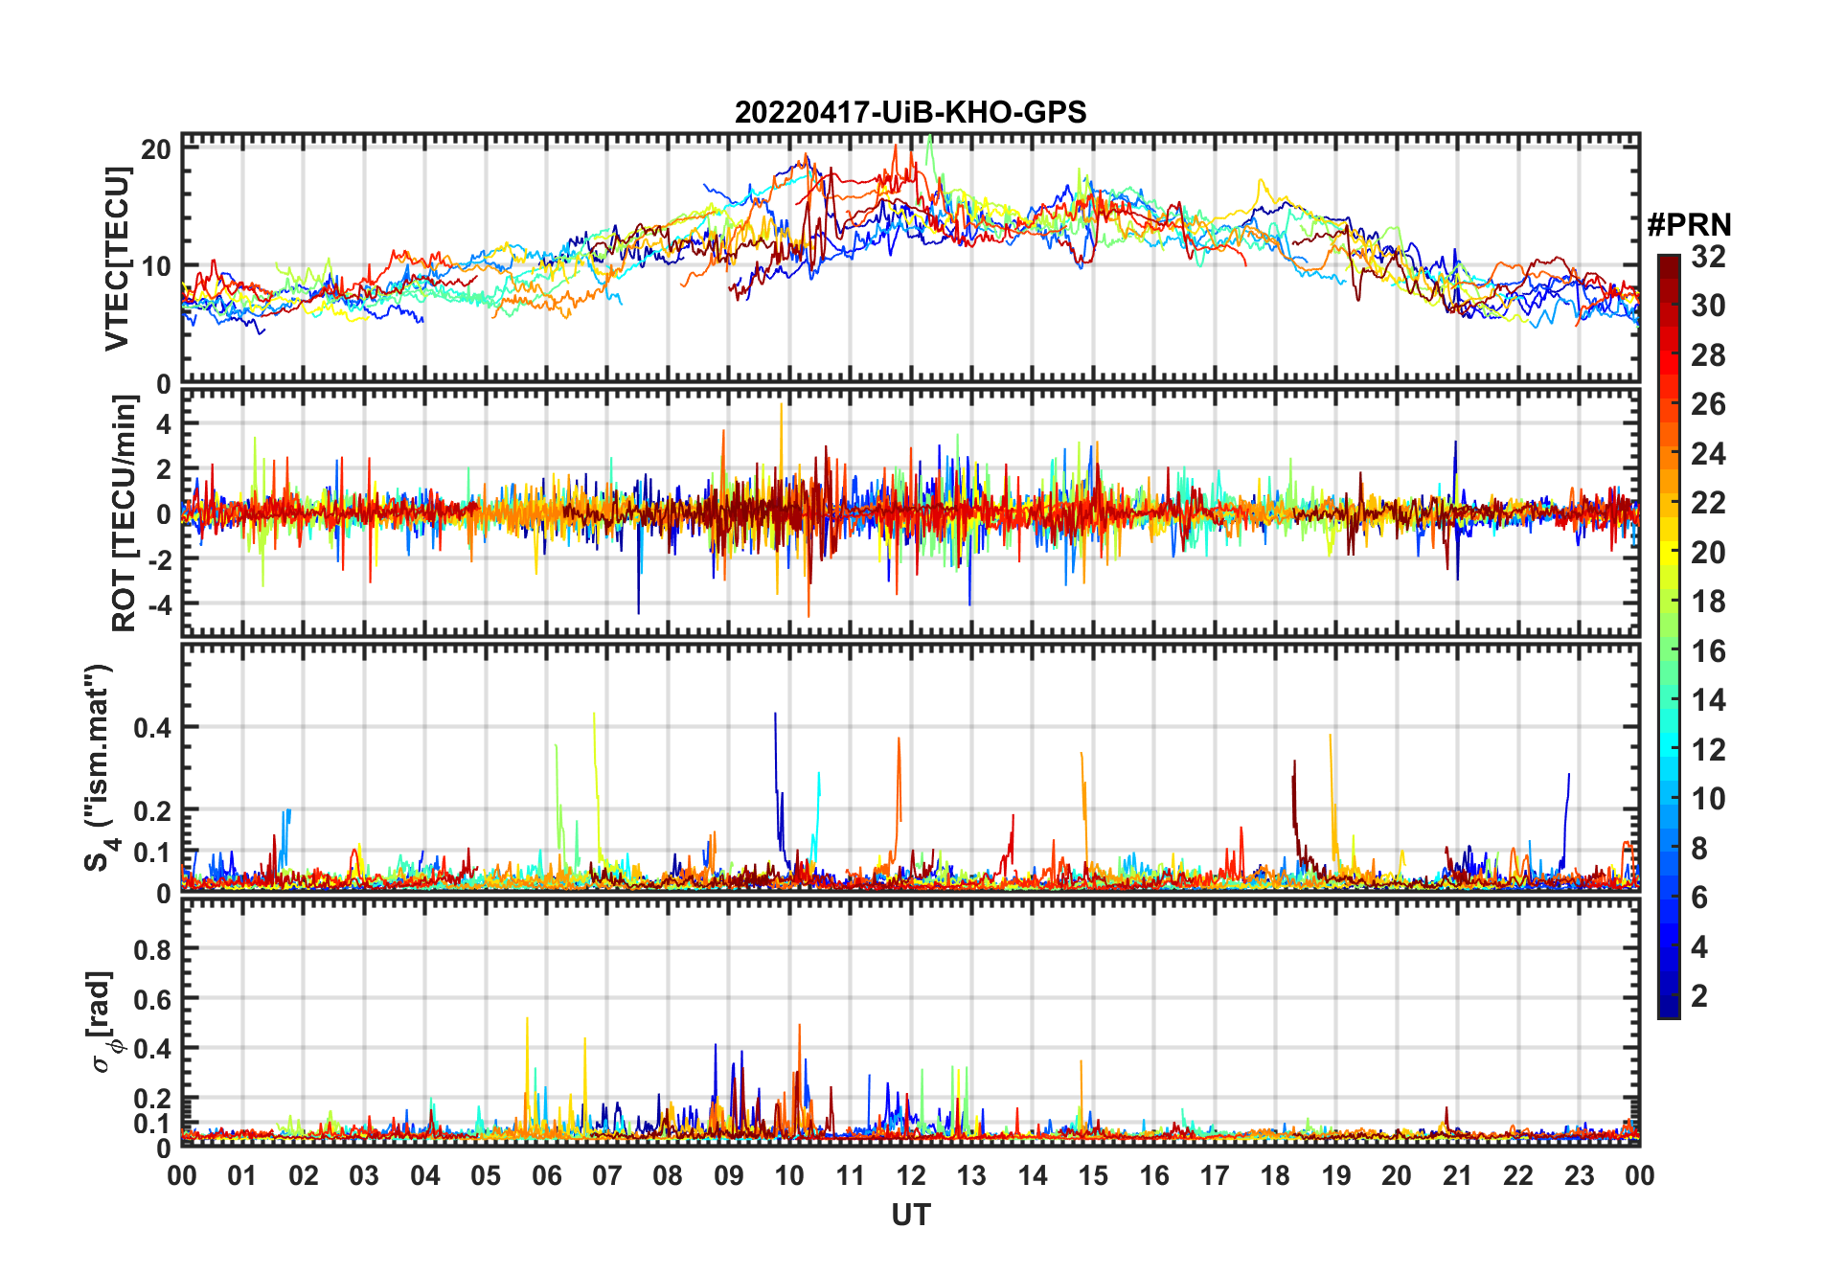Click x-axis hour label 01
The width and height of the screenshot is (1822, 1274).
tap(242, 1175)
